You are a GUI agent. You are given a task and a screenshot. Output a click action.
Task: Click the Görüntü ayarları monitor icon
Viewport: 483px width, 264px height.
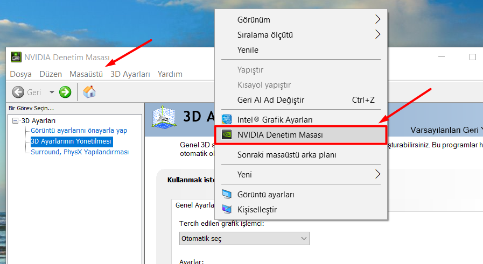(x=227, y=195)
